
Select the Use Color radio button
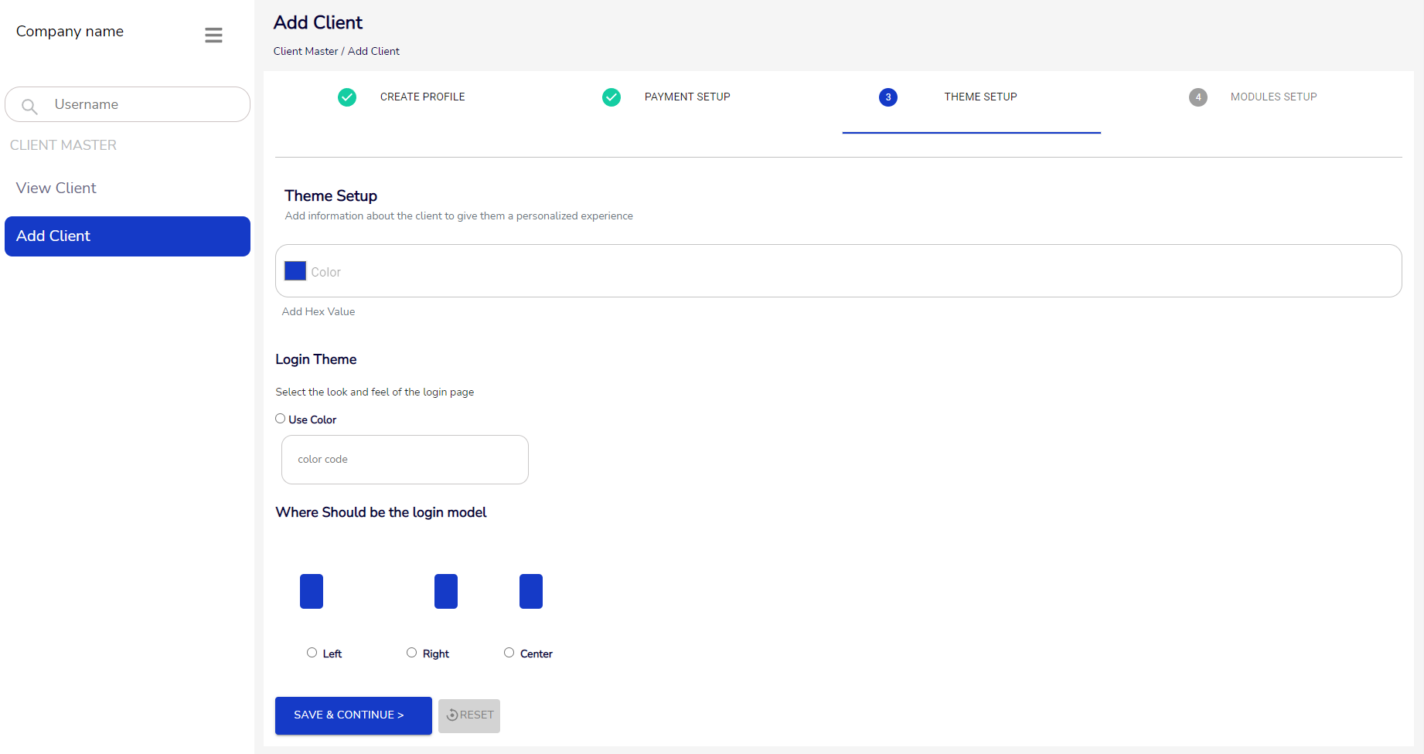coord(281,419)
